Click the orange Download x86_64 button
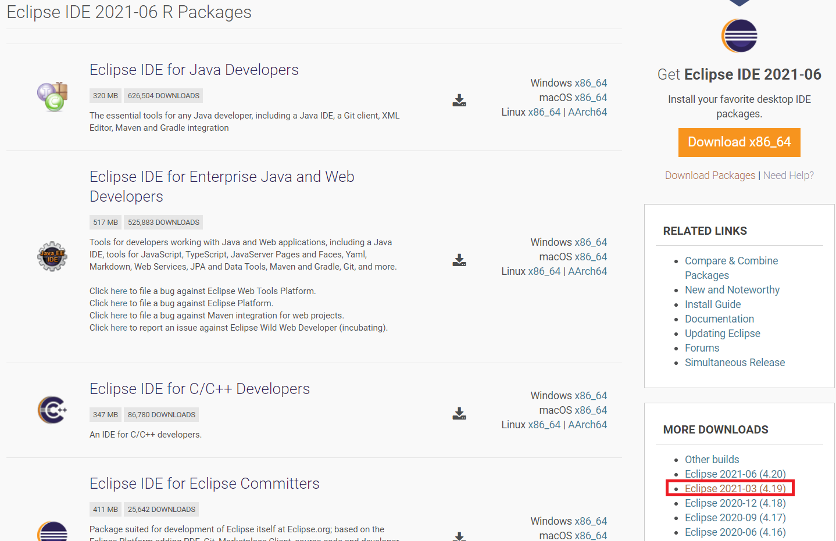Viewport: 836px width, 541px height. point(739,142)
